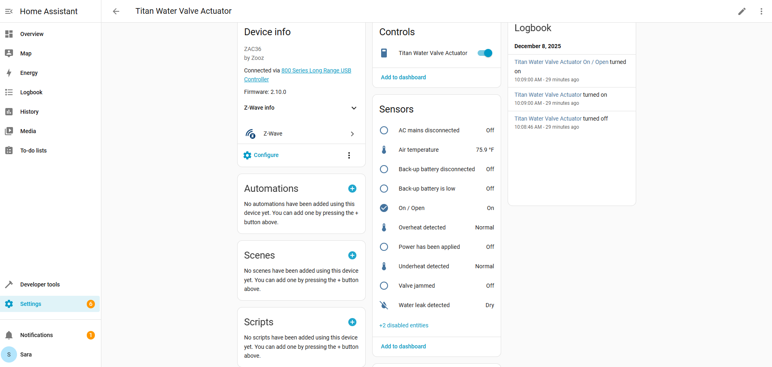Click the Configure button

coord(262,155)
